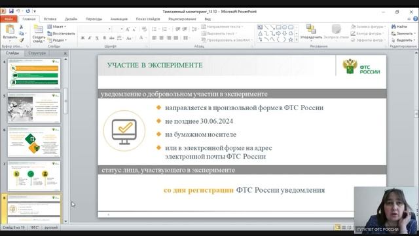Image resolution: width=419 pixels, height=236 pixels.
Task: Toggle Underline (Ч) formatting
Action: click(97, 38)
